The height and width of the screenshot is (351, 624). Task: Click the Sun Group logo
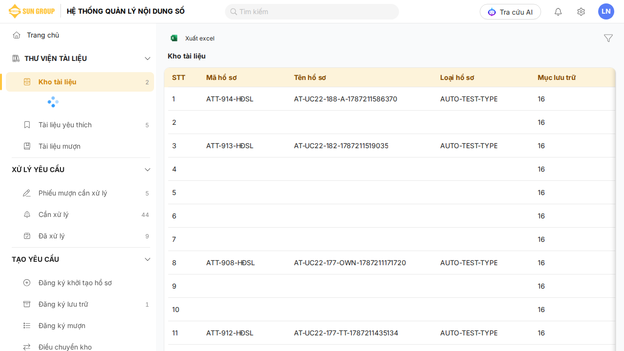32,11
